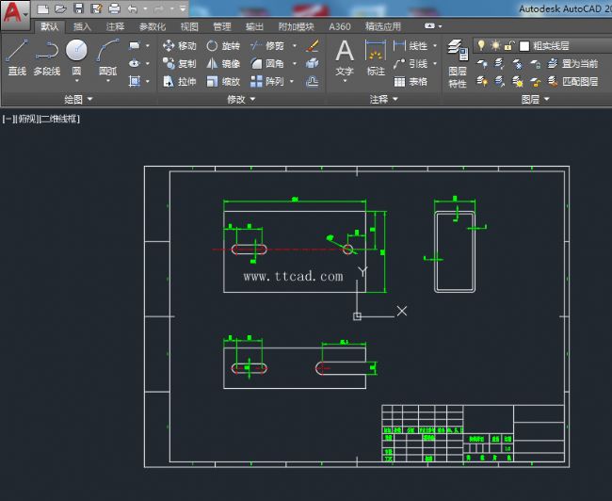Switch to the 视图 ribbon tab
The width and height of the screenshot is (612, 501).
pyautogui.click(x=189, y=26)
